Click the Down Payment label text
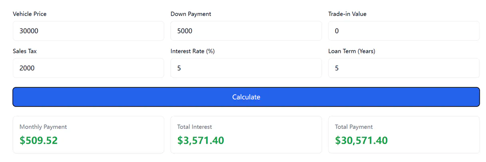This screenshot has height=162, width=486. tap(191, 14)
